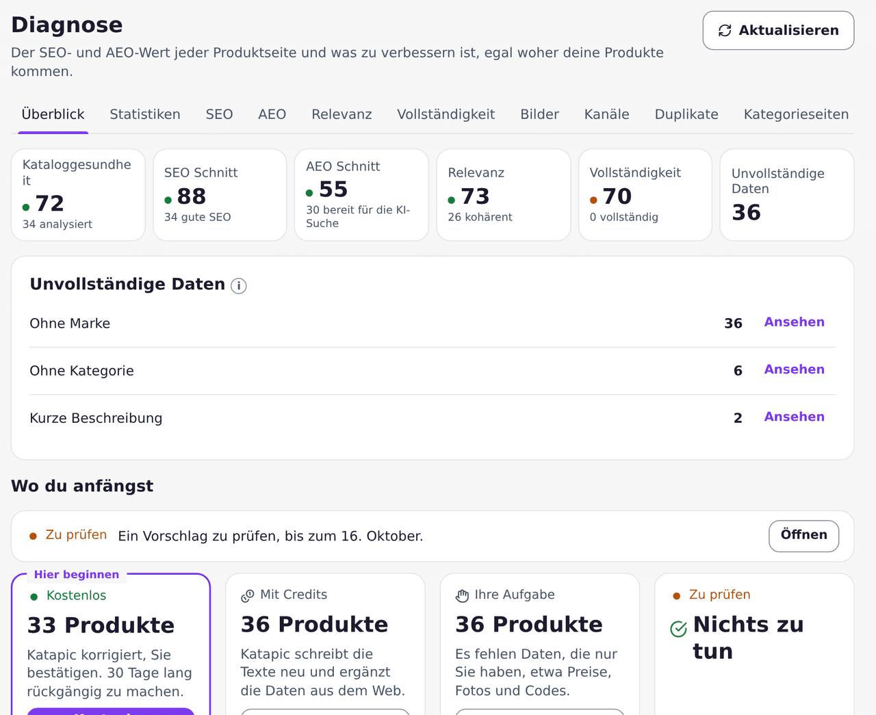Open the SEO Schnitt score card

point(220,195)
